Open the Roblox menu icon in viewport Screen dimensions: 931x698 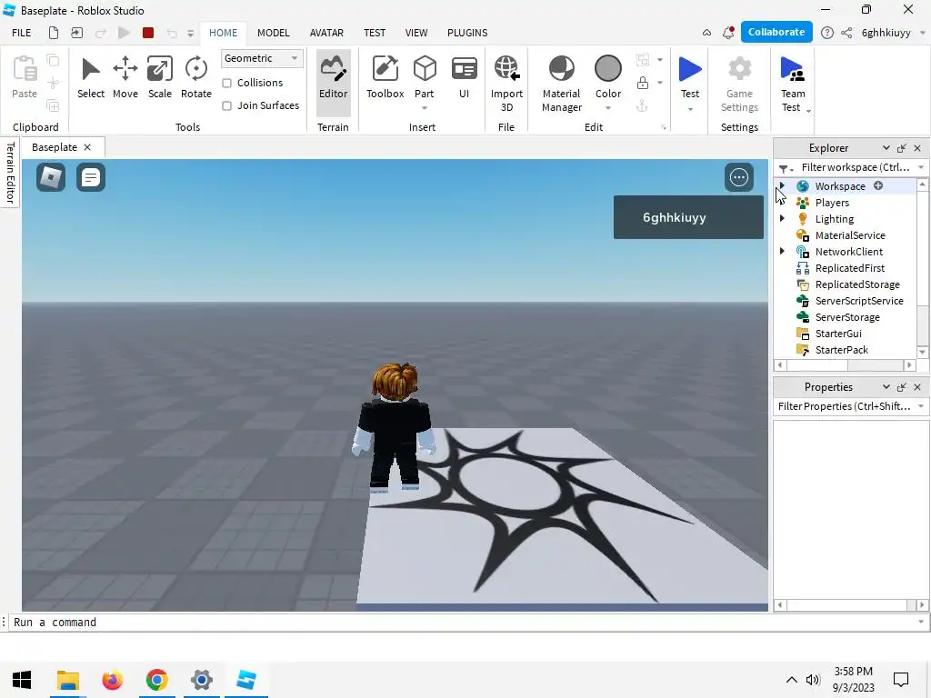pyautogui.click(x=51, y=177)
